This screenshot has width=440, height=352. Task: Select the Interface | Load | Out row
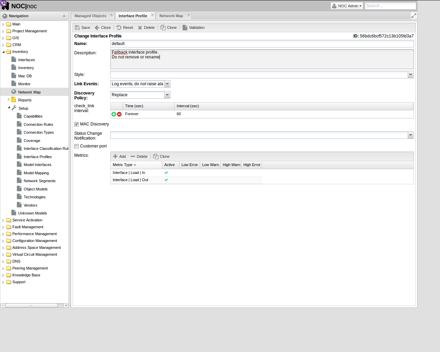[186, 180]
